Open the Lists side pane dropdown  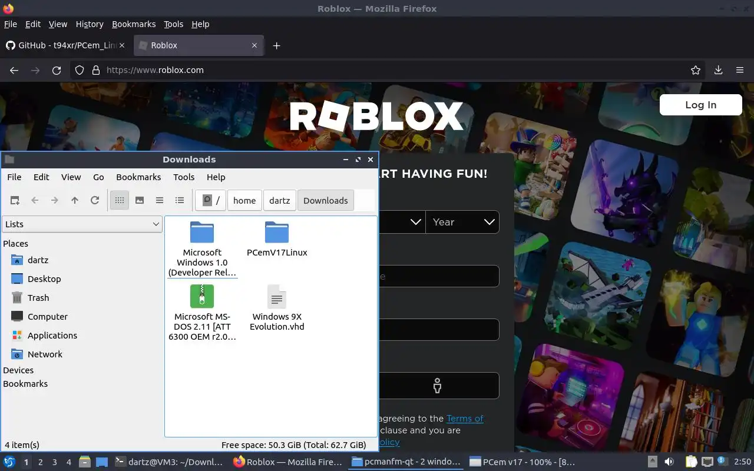coord(82,224)
